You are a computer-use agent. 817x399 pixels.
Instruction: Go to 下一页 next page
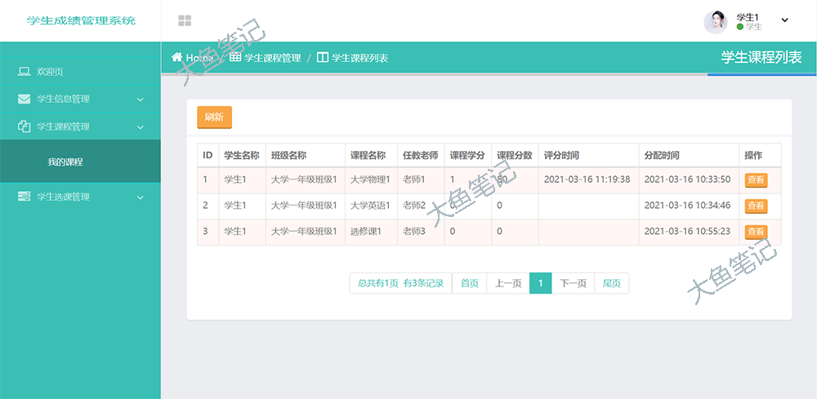574,283
